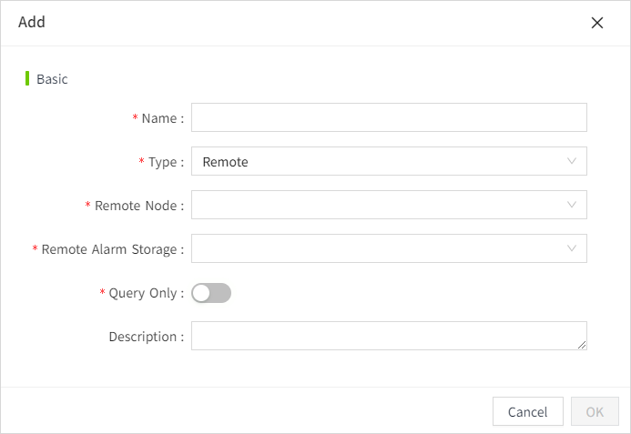Image resolution: width=631 pixels, height=434 pixels.
Task: Click the chevron arrow in the Type field
Action: coord(572,161)
